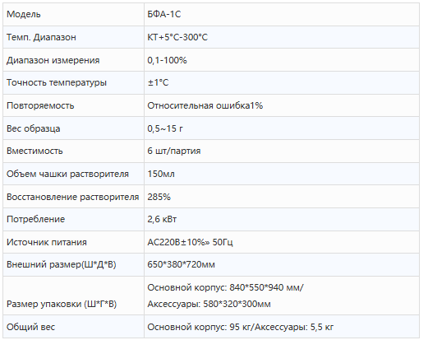
Task: Select the Диапазон измерения label
Action: click(x=53, y=60)
